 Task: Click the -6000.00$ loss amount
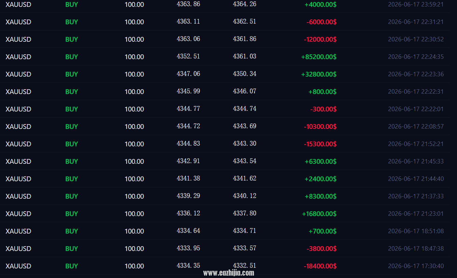(x=321, y=22)
